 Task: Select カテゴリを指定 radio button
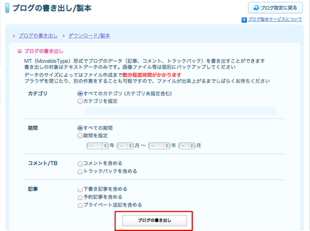point(80,101)
